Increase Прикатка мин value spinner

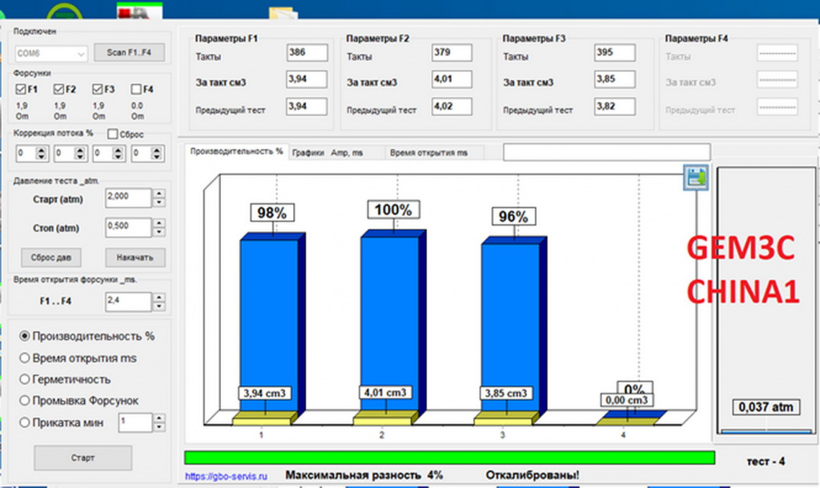[x=159, y=418]
